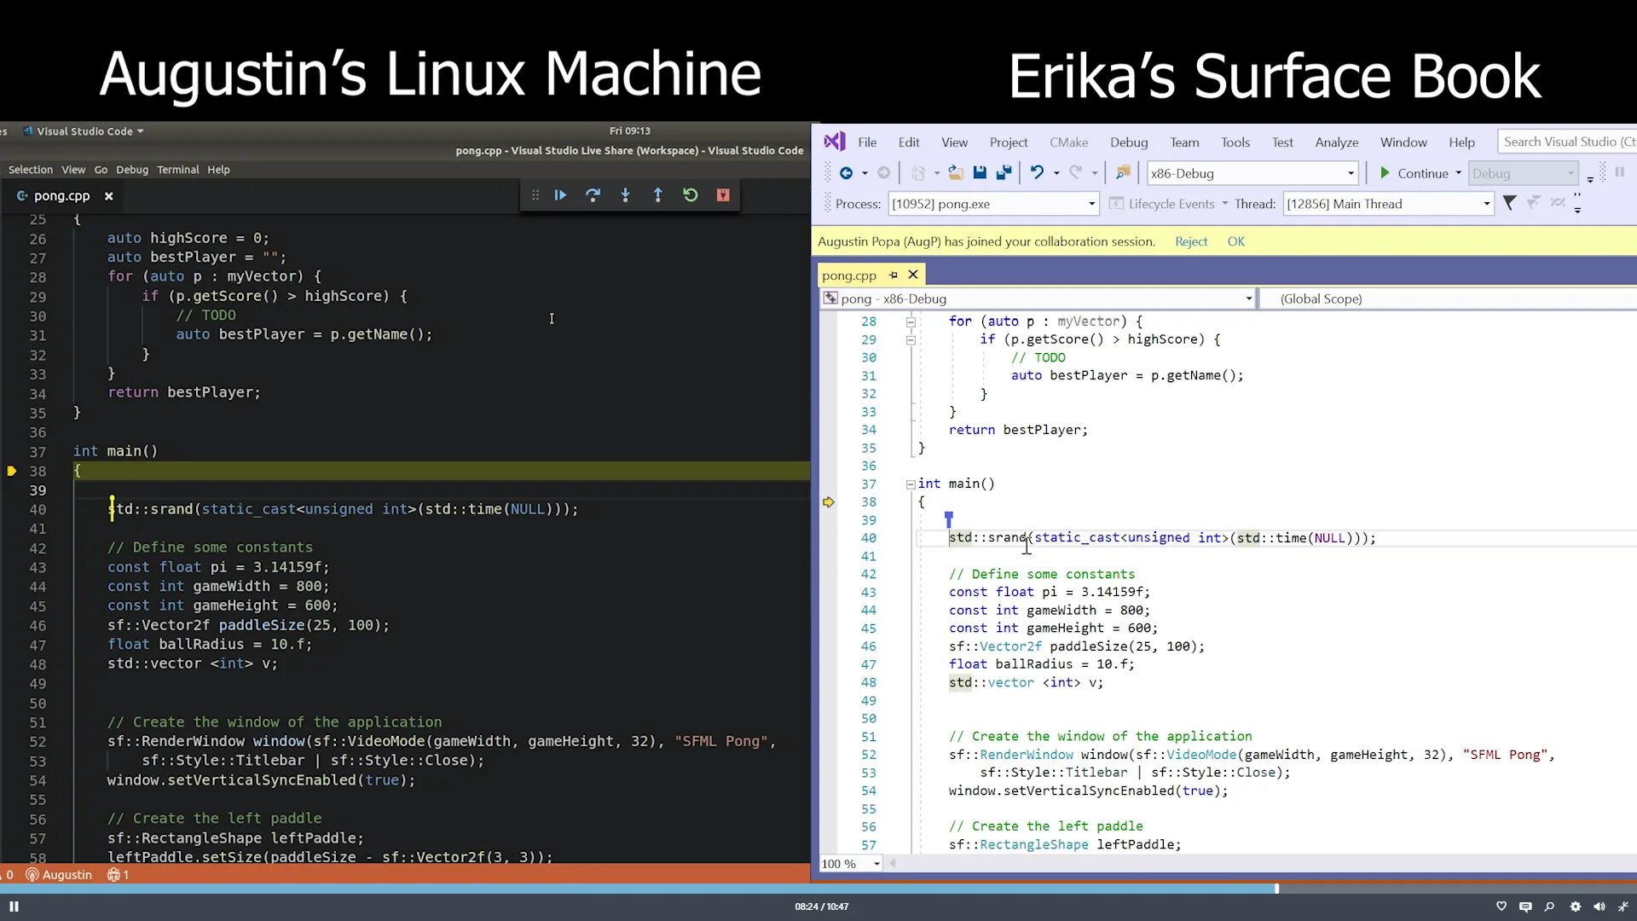Click the Step Into debug icon
The image size is (1637, 921).
pyautogui.click(x=625, y=195)
